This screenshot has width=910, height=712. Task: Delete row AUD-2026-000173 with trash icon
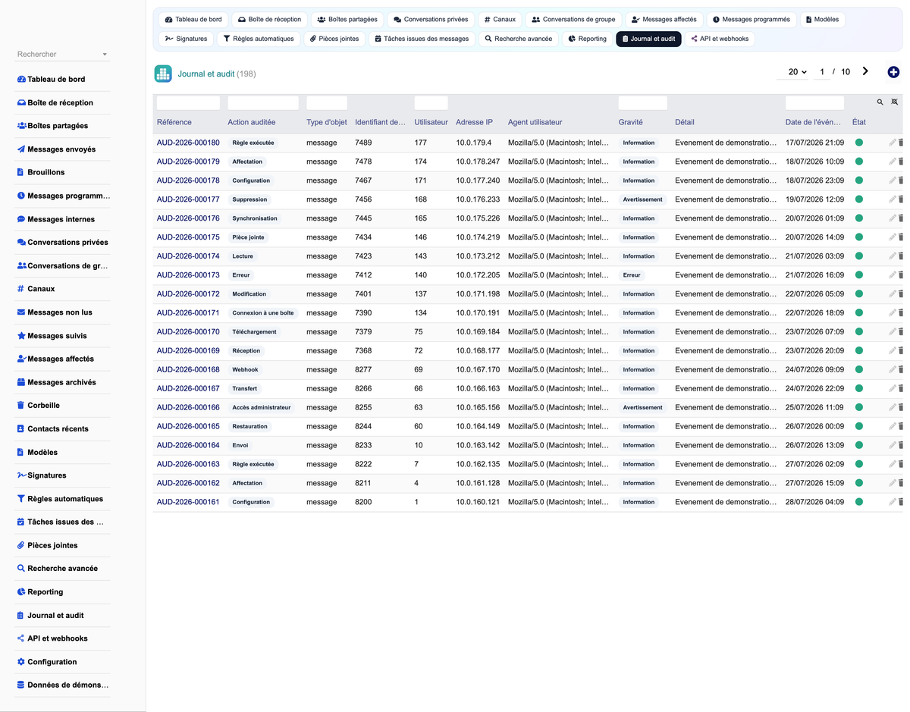901,275
